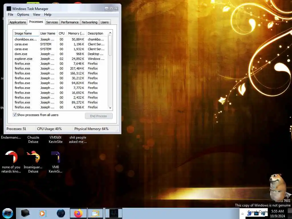Open the 'VM0 KevinSi...' desktop shortcut
Viewport: 292px width, 219px height.
(x=56, y=162)
